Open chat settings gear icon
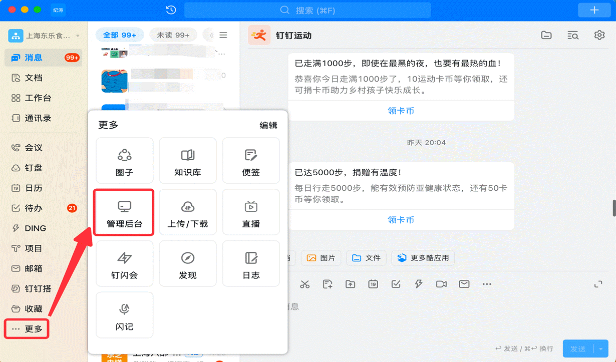This screenshot has width=616, height=362. tap(599, 35)
